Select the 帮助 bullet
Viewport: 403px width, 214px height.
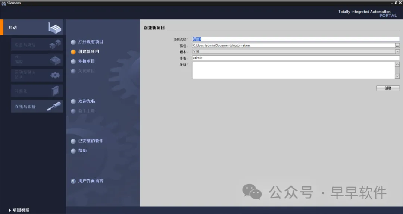click(x=73, y=151)
